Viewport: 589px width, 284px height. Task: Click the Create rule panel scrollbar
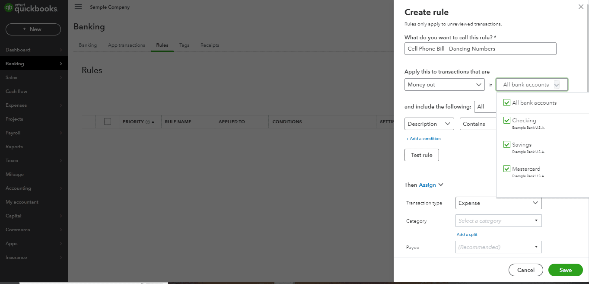pyautogui.click(x=587, y=48)
